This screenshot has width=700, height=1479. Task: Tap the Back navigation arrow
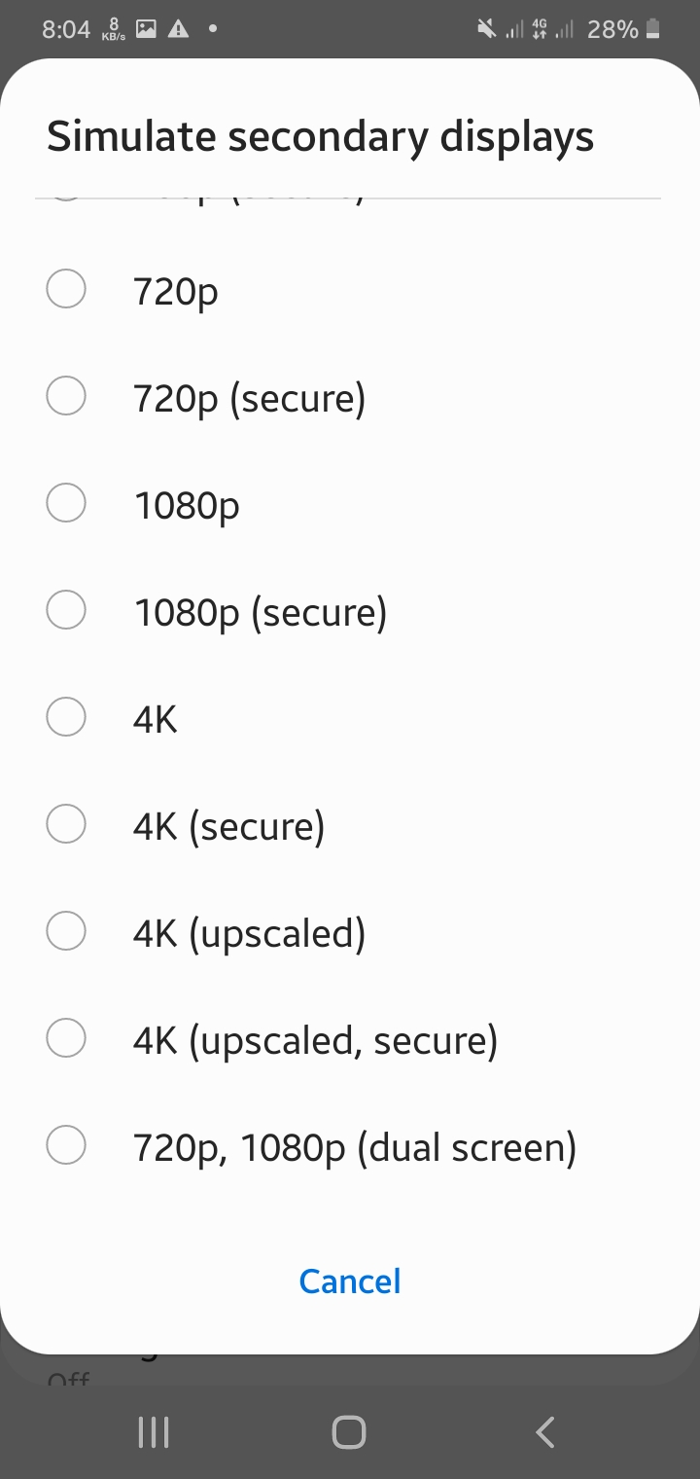tap(545, 1431)
